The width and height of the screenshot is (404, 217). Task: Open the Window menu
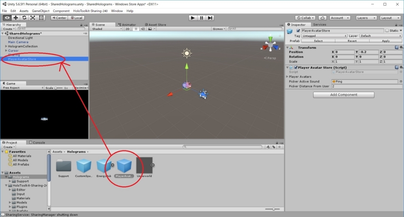(117, 11)
